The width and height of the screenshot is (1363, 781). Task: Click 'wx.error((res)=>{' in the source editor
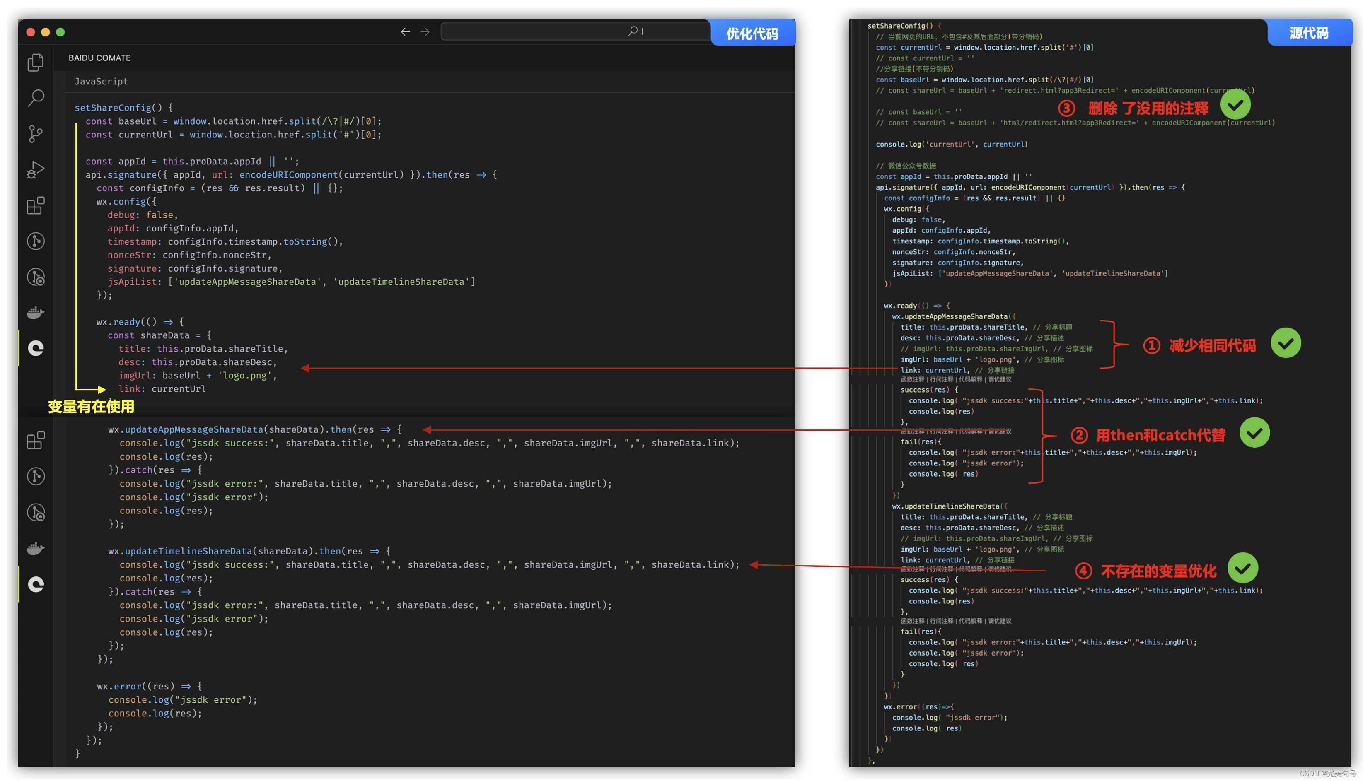[x=919, y=706]
